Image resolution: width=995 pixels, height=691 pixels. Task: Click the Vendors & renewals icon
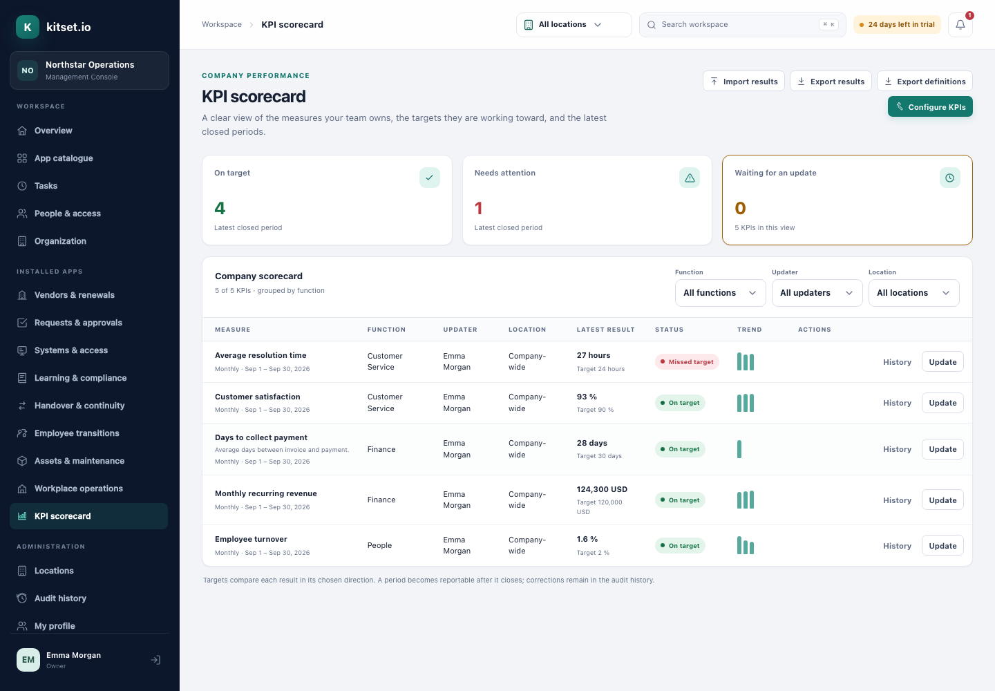point(22,295)
